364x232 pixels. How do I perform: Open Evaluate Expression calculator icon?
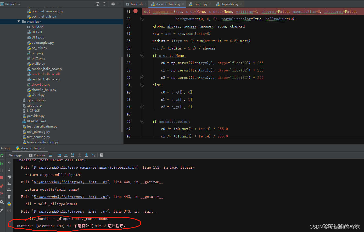pos(102,155)
